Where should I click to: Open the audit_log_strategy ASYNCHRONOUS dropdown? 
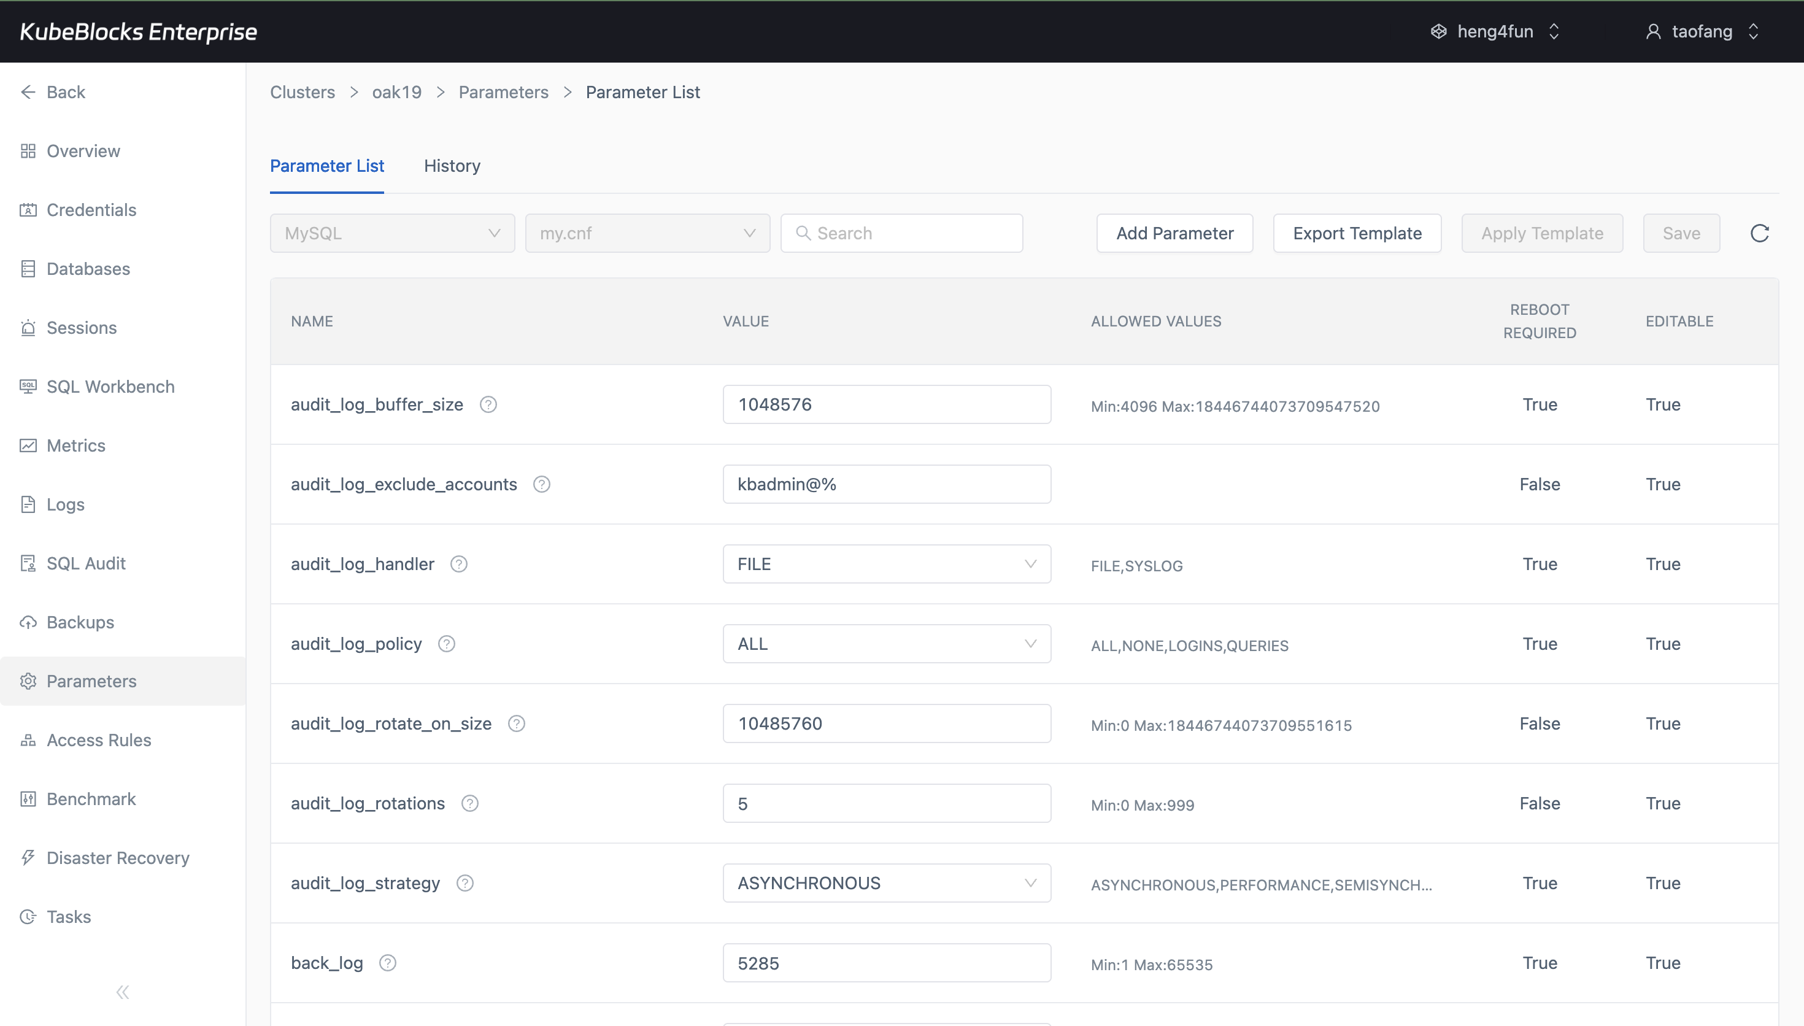[887, 883]
